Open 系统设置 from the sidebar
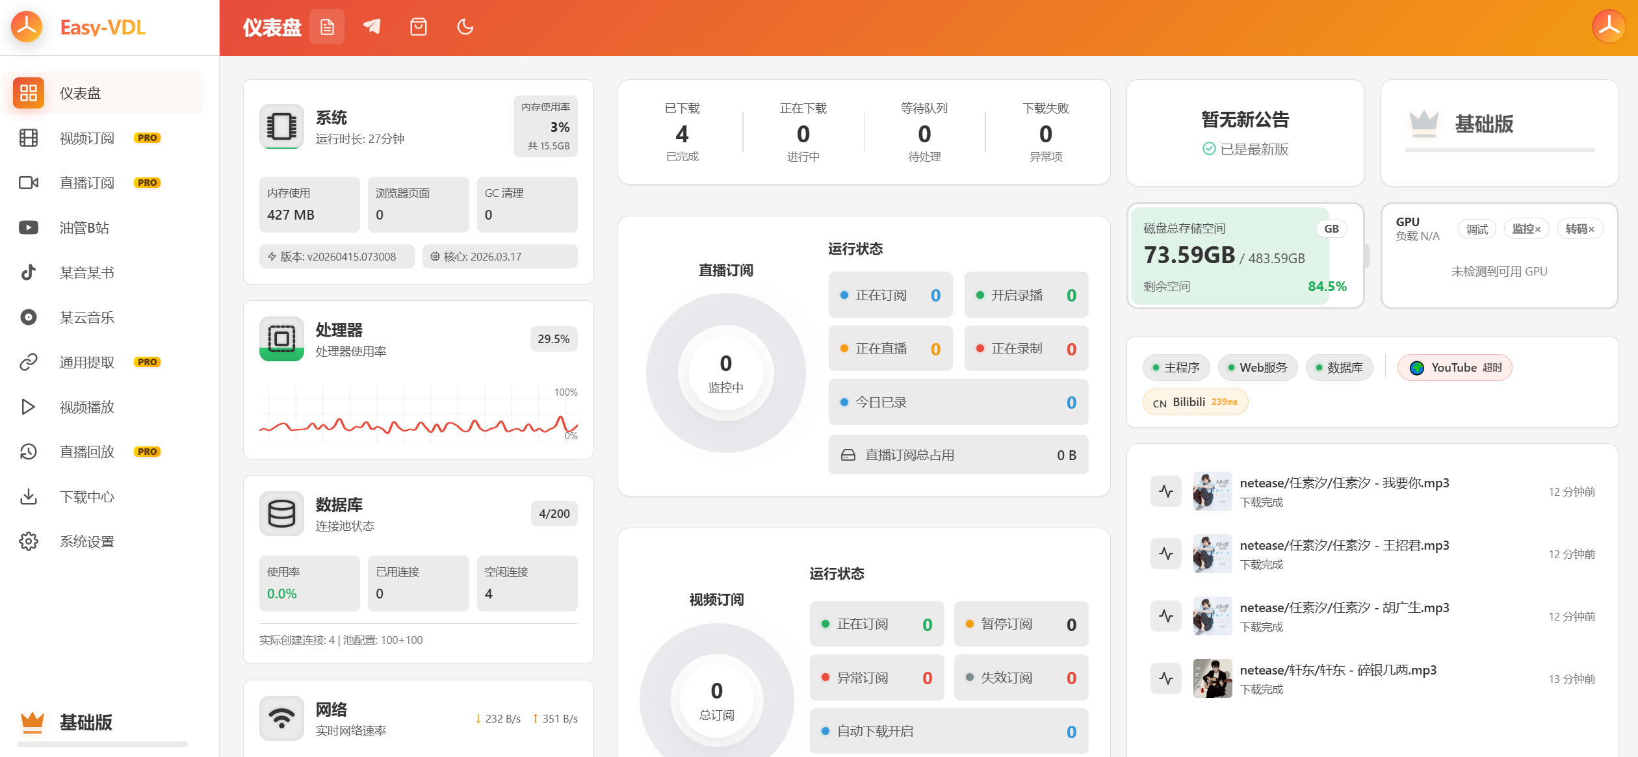1638x757 pixels. pyautogui.click(x=86, y=541)
